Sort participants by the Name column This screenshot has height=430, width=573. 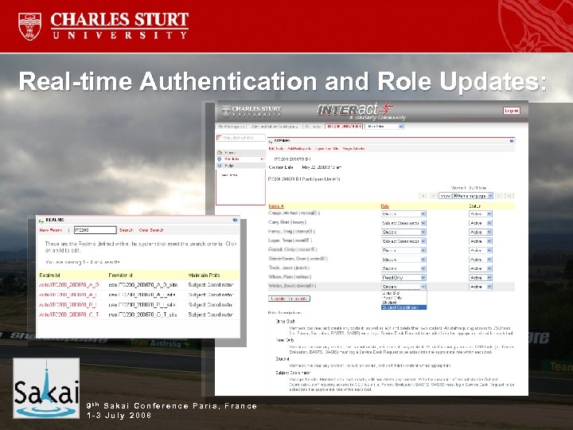[x=276, y=206]
